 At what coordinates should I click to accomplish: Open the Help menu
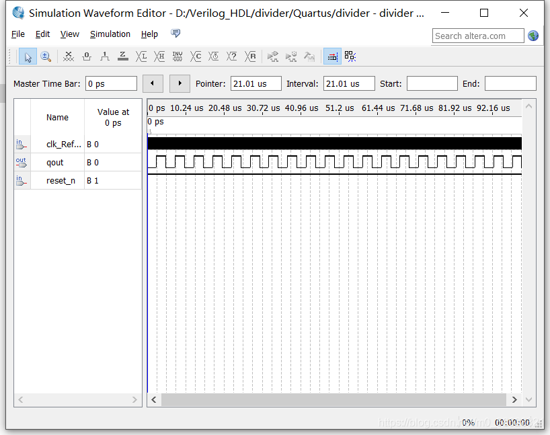point(149,34)
